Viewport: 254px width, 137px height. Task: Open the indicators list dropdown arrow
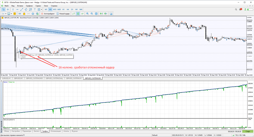(6, 14)
